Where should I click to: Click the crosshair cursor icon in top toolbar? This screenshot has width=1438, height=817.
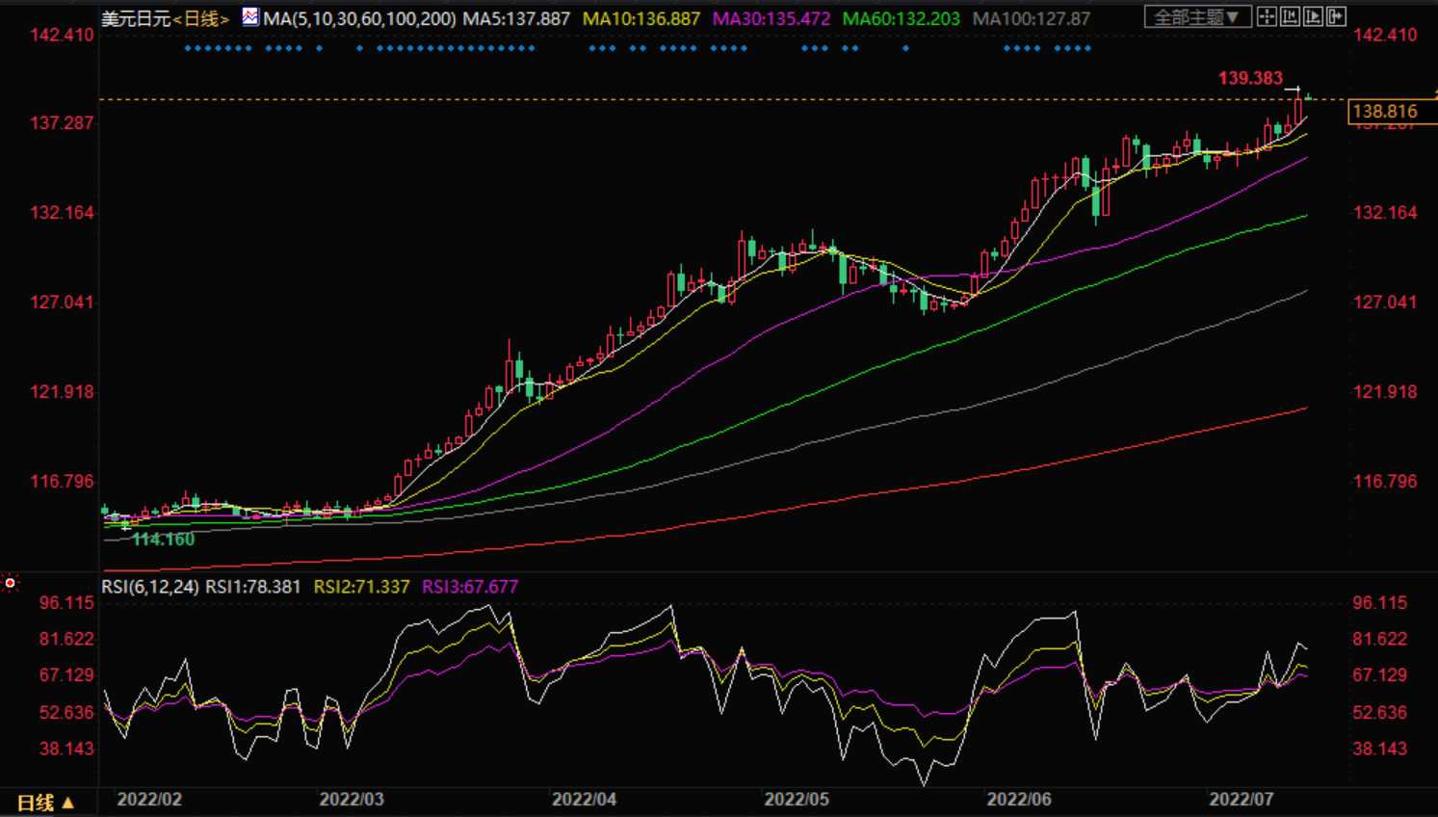(x=1267, y=16)
